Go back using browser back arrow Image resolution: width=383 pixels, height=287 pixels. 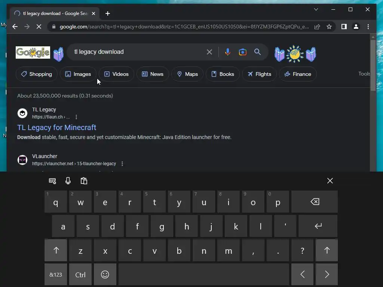pyautogui.click(x=15, y=27)
